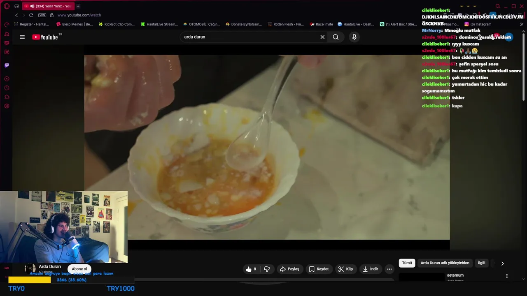Viewport: 527px width, 296px height.
Task: Open the 'Rotten Flesh - Fin...' bookmark
Action: click(286, 24)
